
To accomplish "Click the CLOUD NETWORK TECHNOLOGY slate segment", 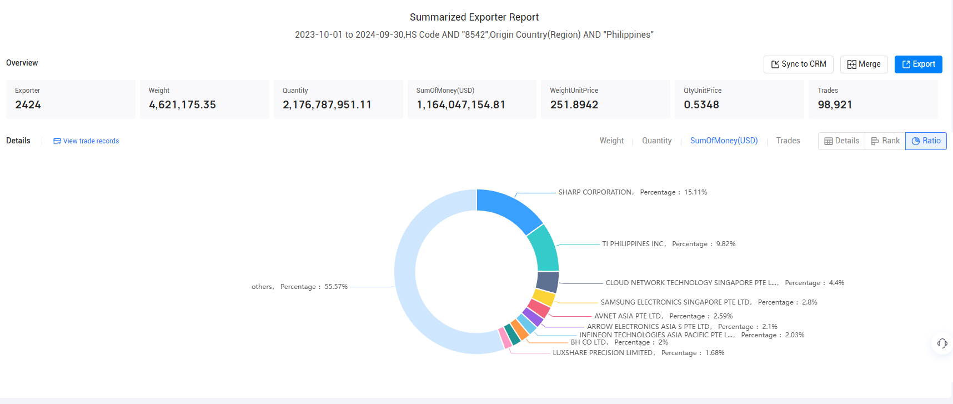I will (x=548, y=282).
